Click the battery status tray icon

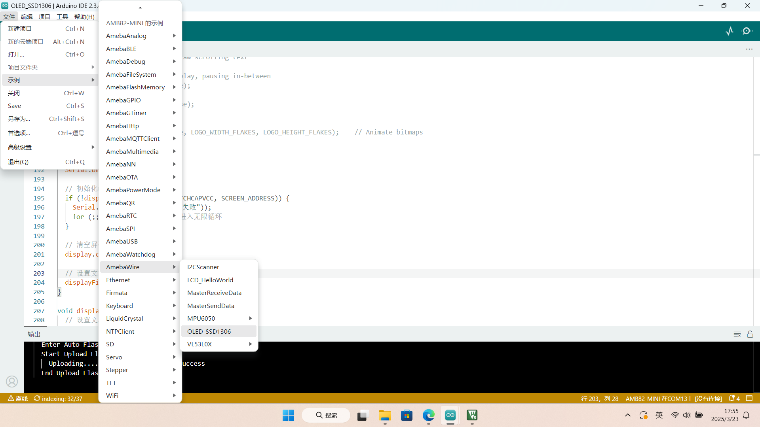click(699, 415)
